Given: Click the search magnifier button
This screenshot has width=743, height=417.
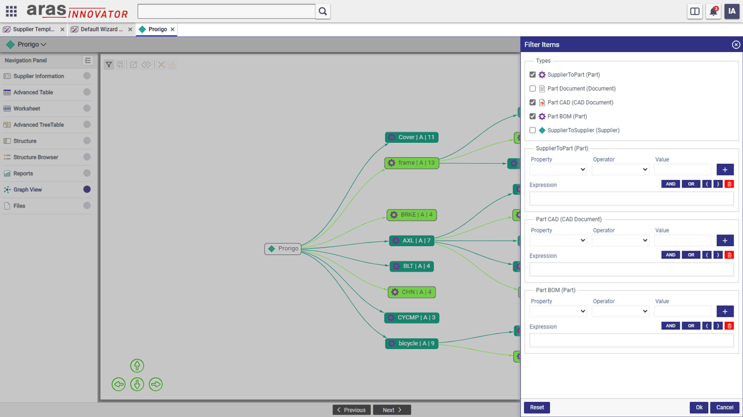Looking at the screenshot, I should coord(323,11).
